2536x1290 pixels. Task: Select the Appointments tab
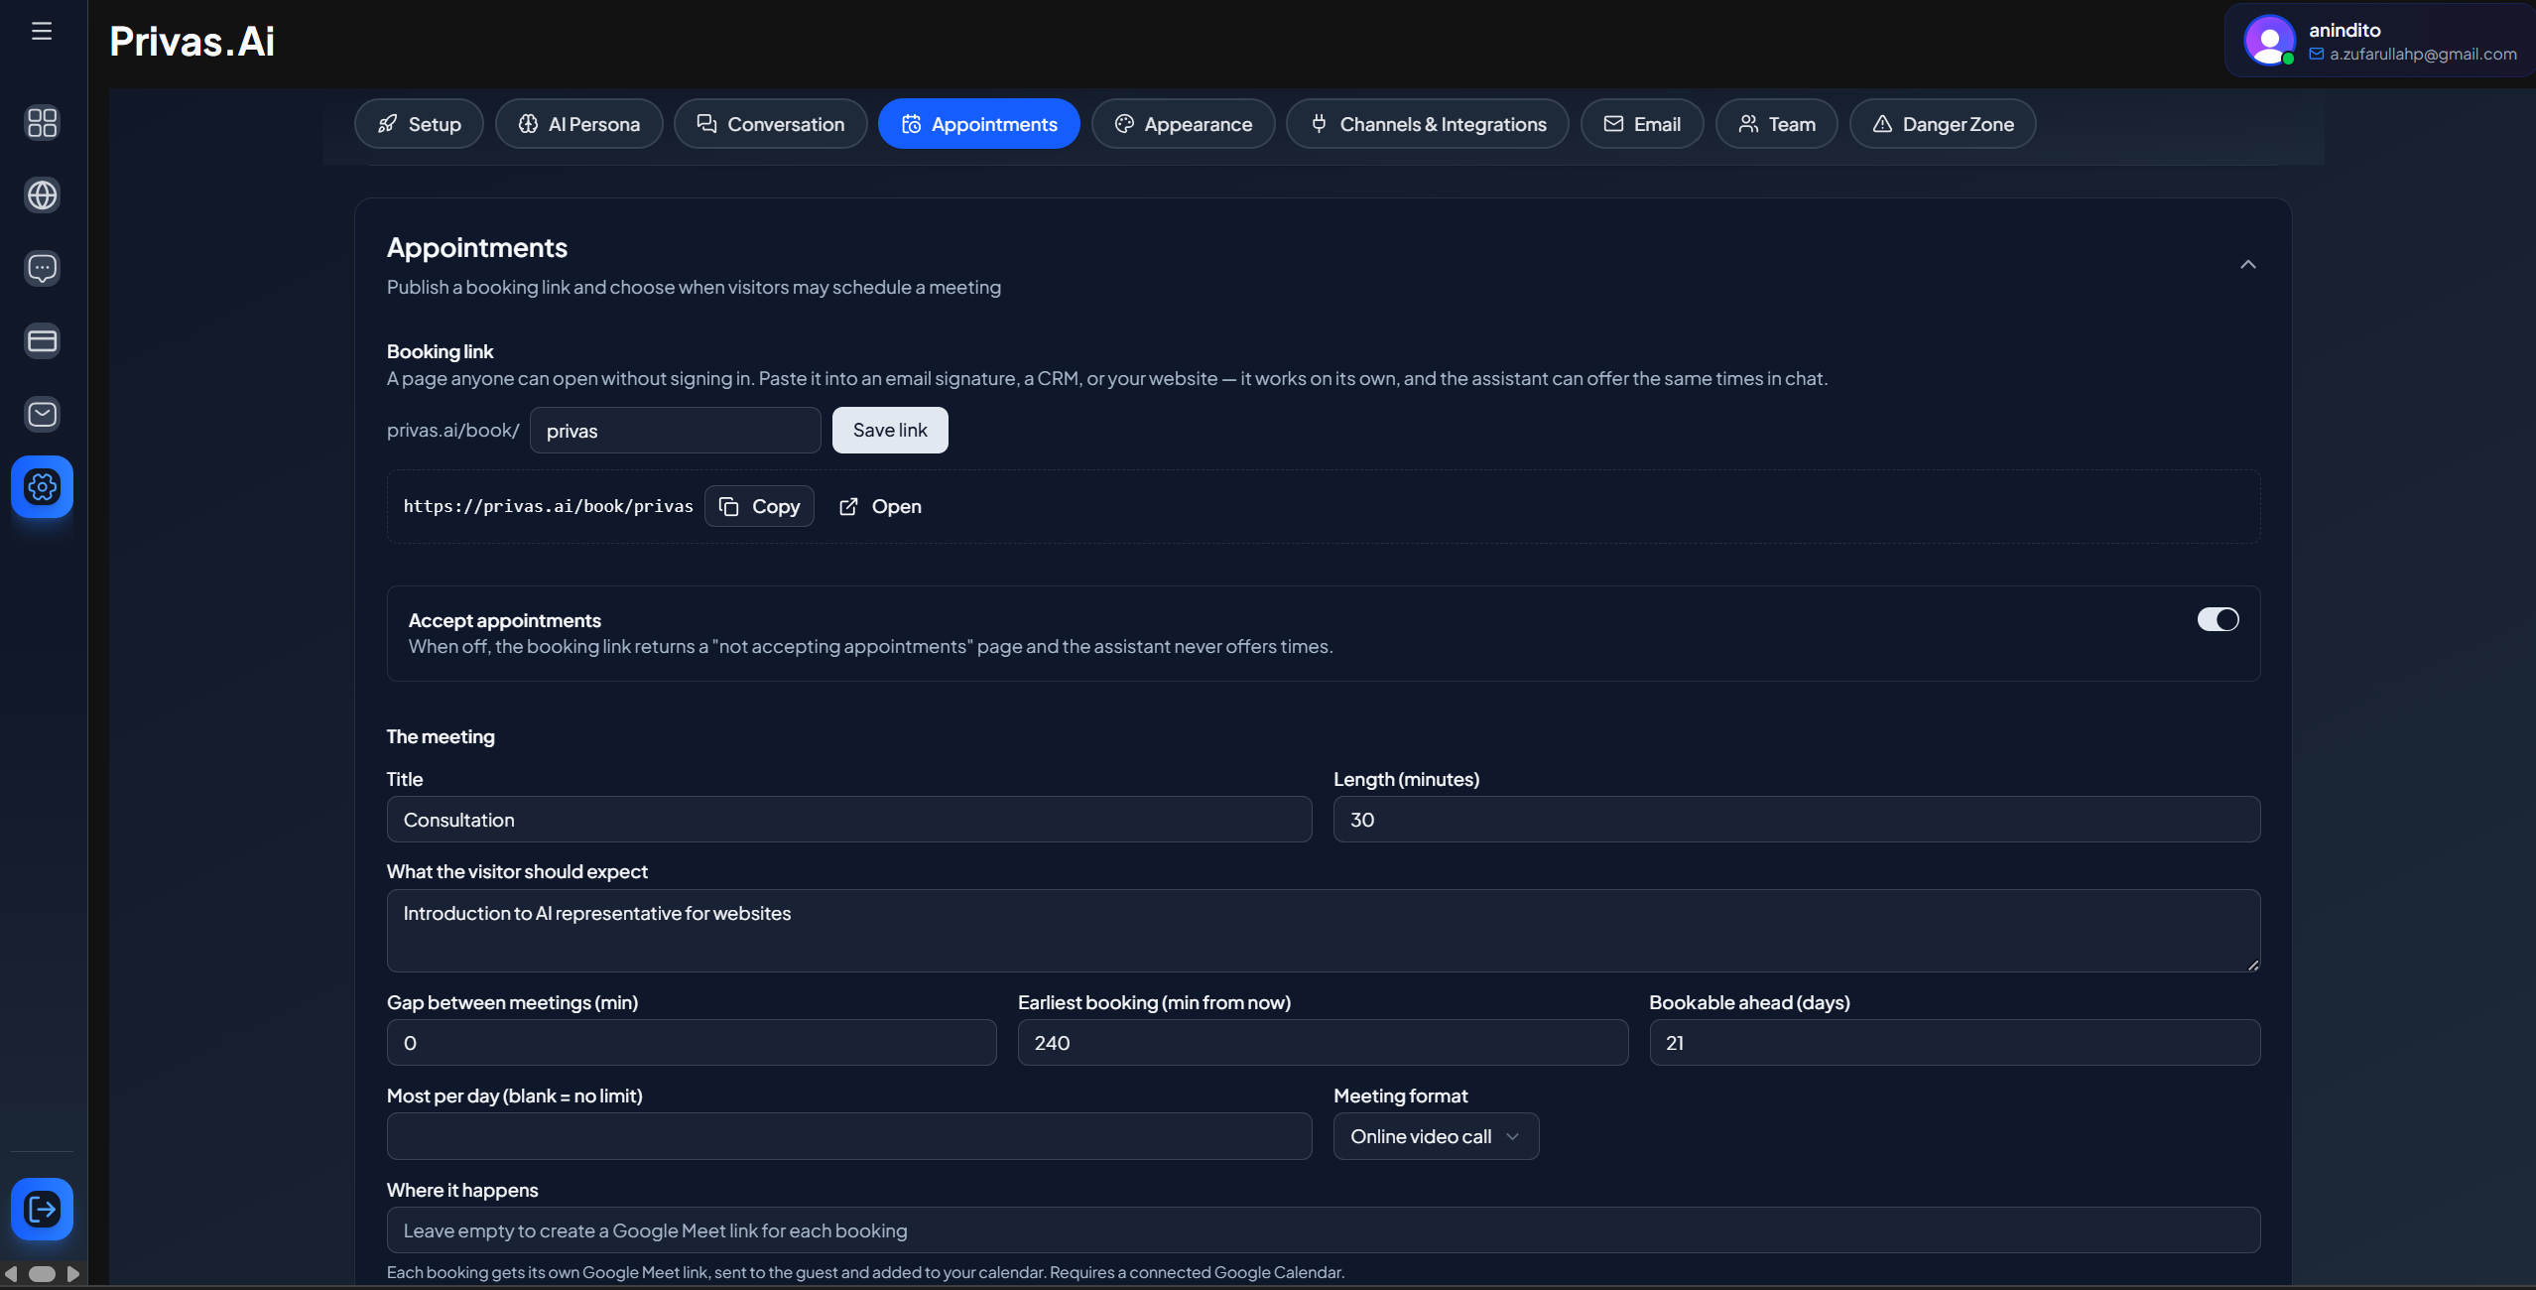point(979,124)
